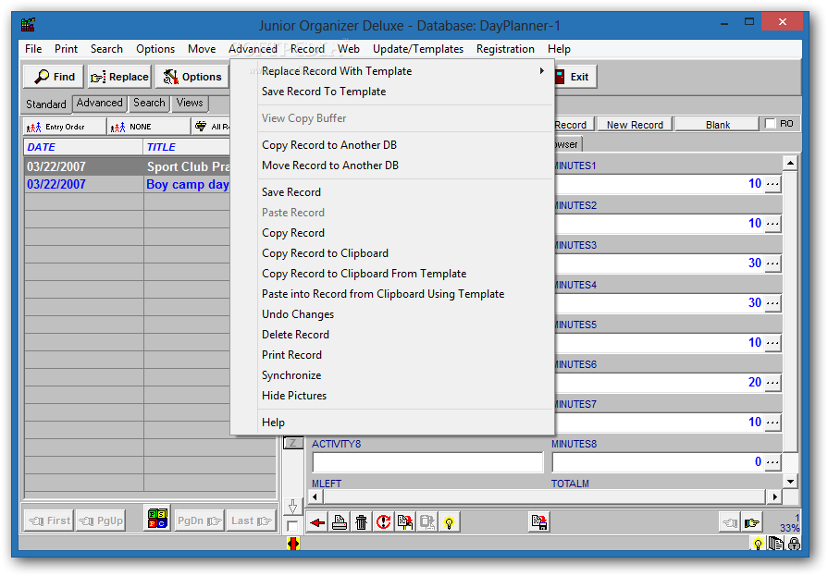Select Save Record To Template
The height and width of the screenshot is (576, 828).
point(404,92)
